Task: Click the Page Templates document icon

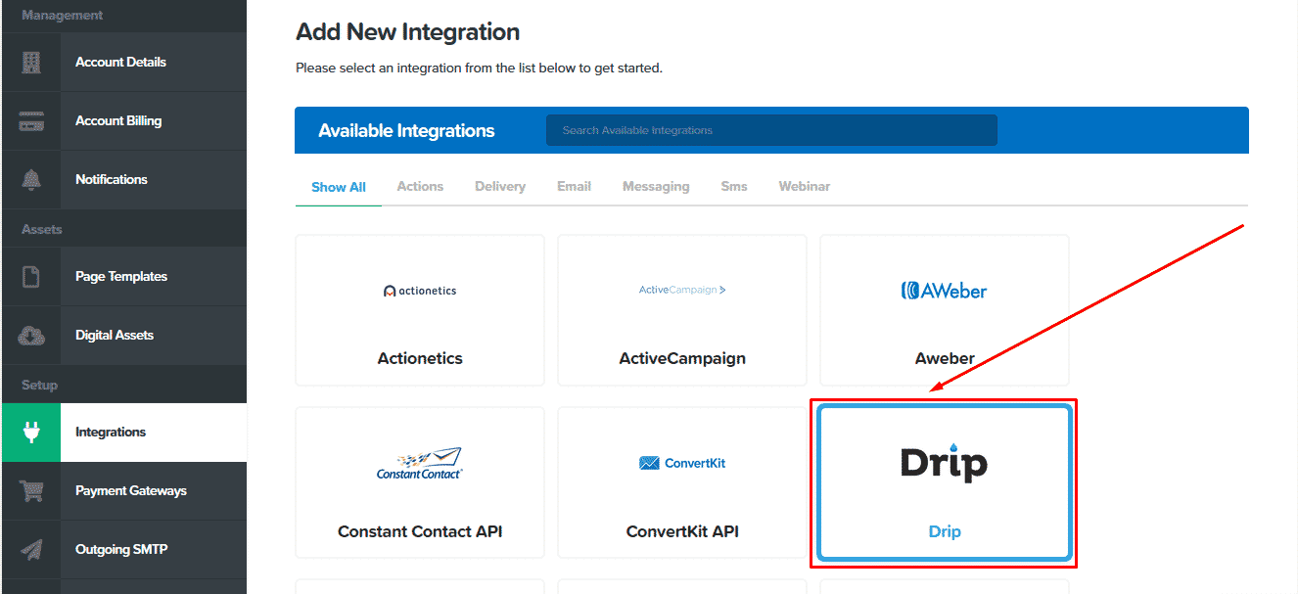Action: 30,277
